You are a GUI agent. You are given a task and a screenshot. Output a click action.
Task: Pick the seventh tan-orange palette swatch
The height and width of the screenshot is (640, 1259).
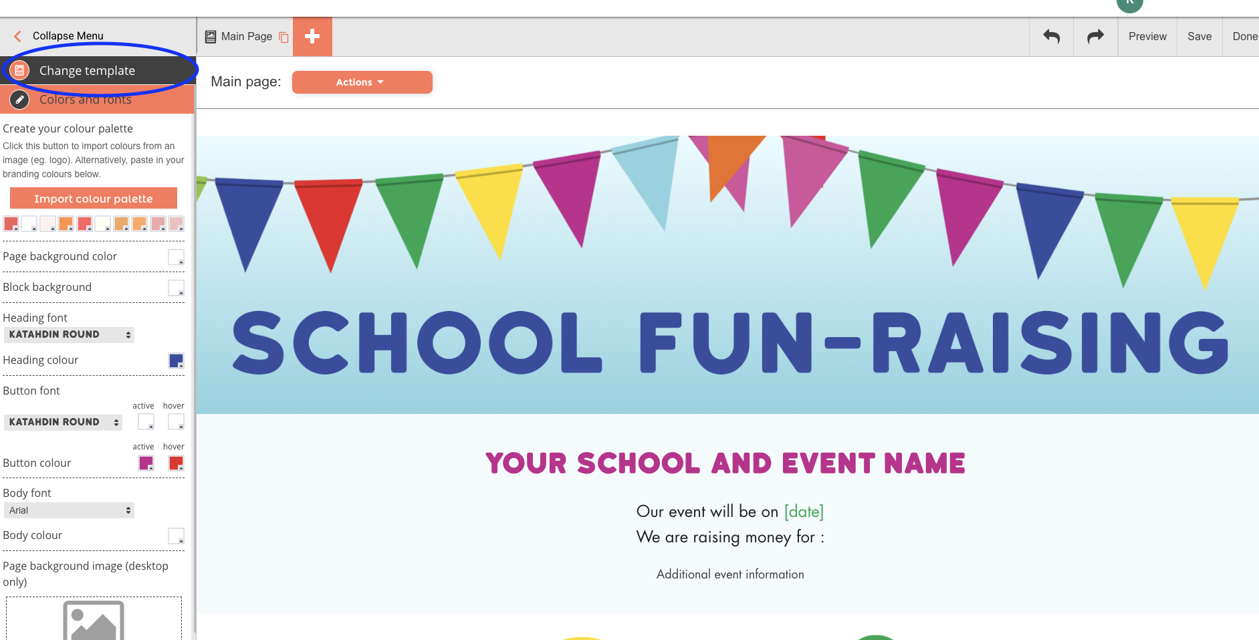[121, 223]
